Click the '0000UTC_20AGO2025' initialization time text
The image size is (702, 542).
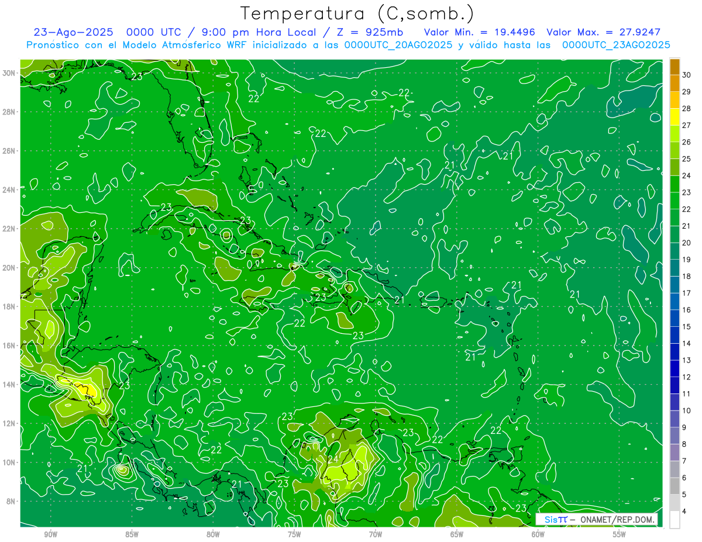[398, 45]
